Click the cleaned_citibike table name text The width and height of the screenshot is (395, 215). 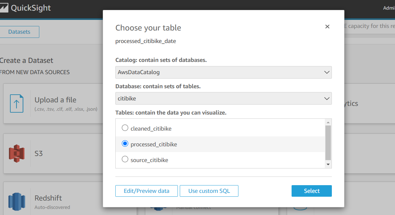151,129
